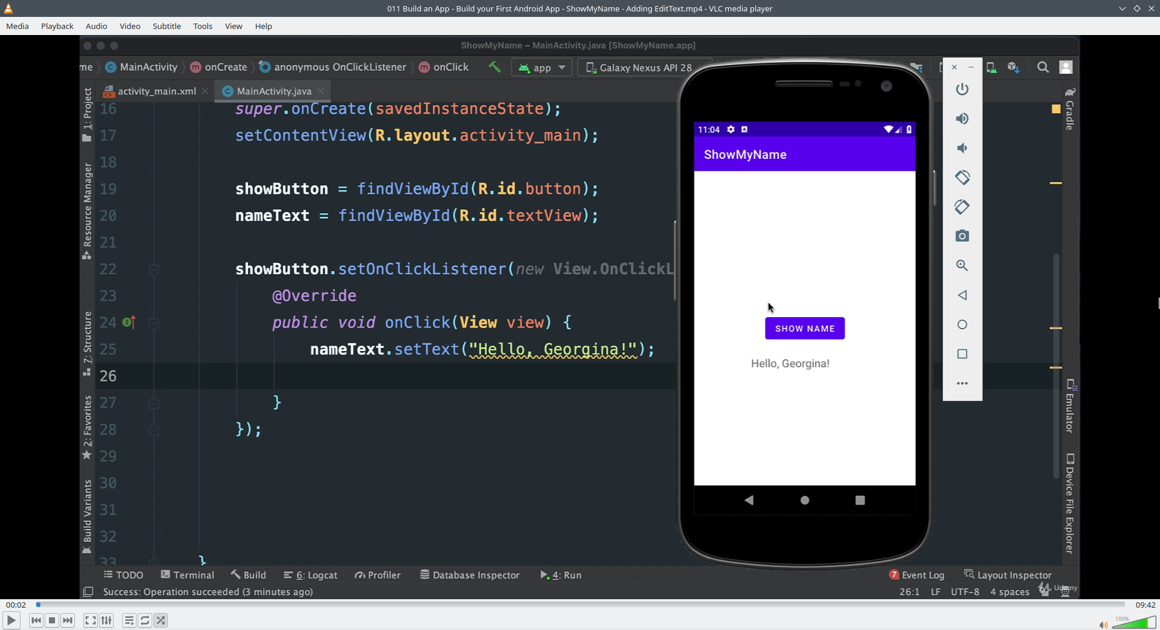The image size is (1160, 630).
Task: Toggle the VLC playlist view
Action: (x=129, y=620)
